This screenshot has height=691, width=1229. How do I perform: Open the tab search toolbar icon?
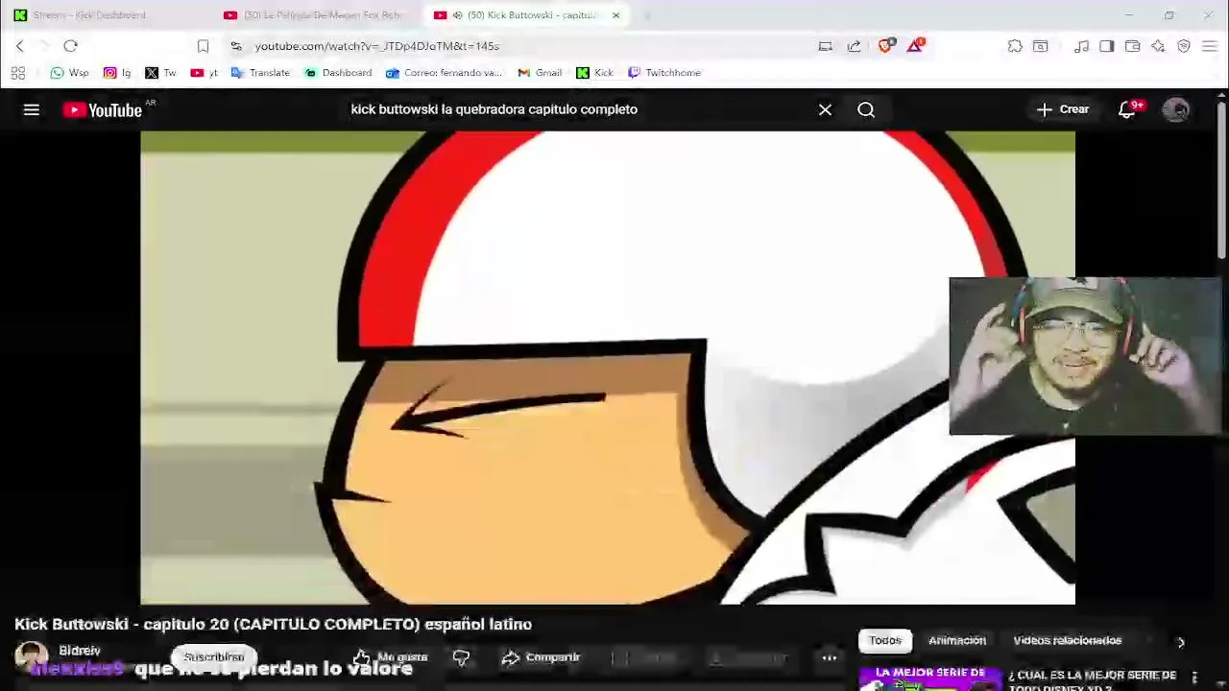click(1041, 46)
